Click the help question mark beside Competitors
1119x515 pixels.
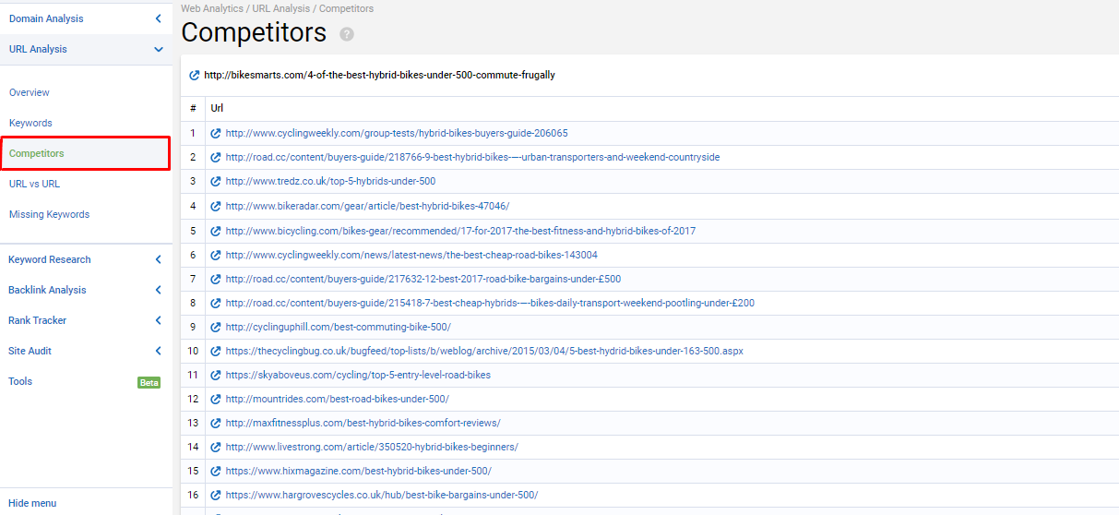tap(347, 34)
